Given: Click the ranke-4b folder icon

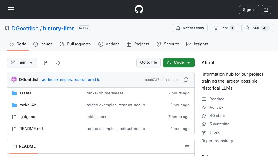Looking at the screenshot, I should (14, 105).
